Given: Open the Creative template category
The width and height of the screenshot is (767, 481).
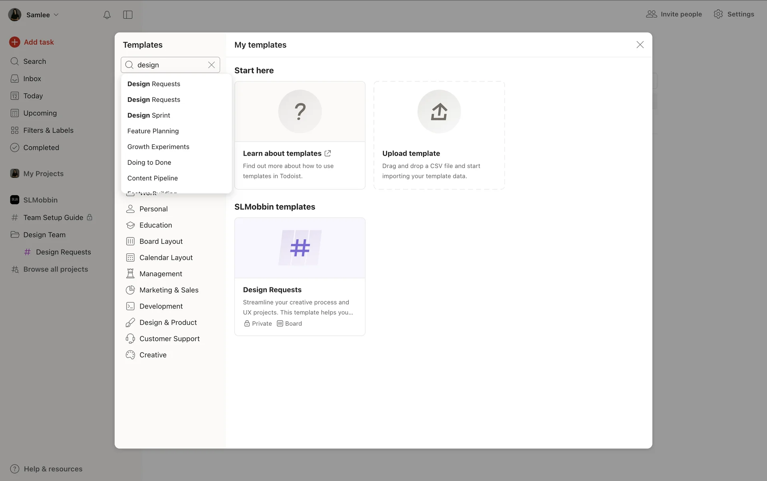Looking at the screenshot, I should tap(153, 355).
